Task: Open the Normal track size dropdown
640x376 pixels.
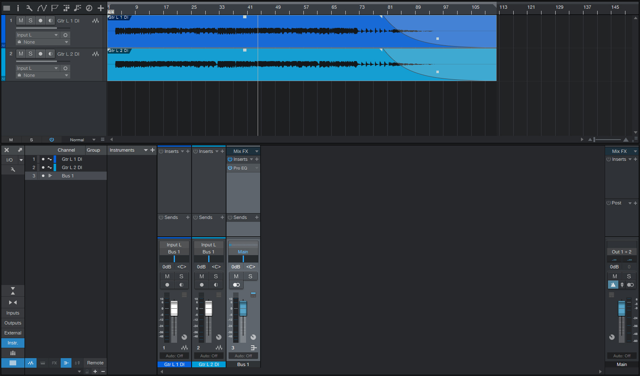Action: click(82, 140)
